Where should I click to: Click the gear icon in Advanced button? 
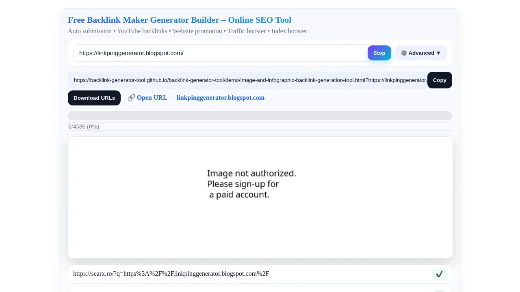(x=404, y=53)
